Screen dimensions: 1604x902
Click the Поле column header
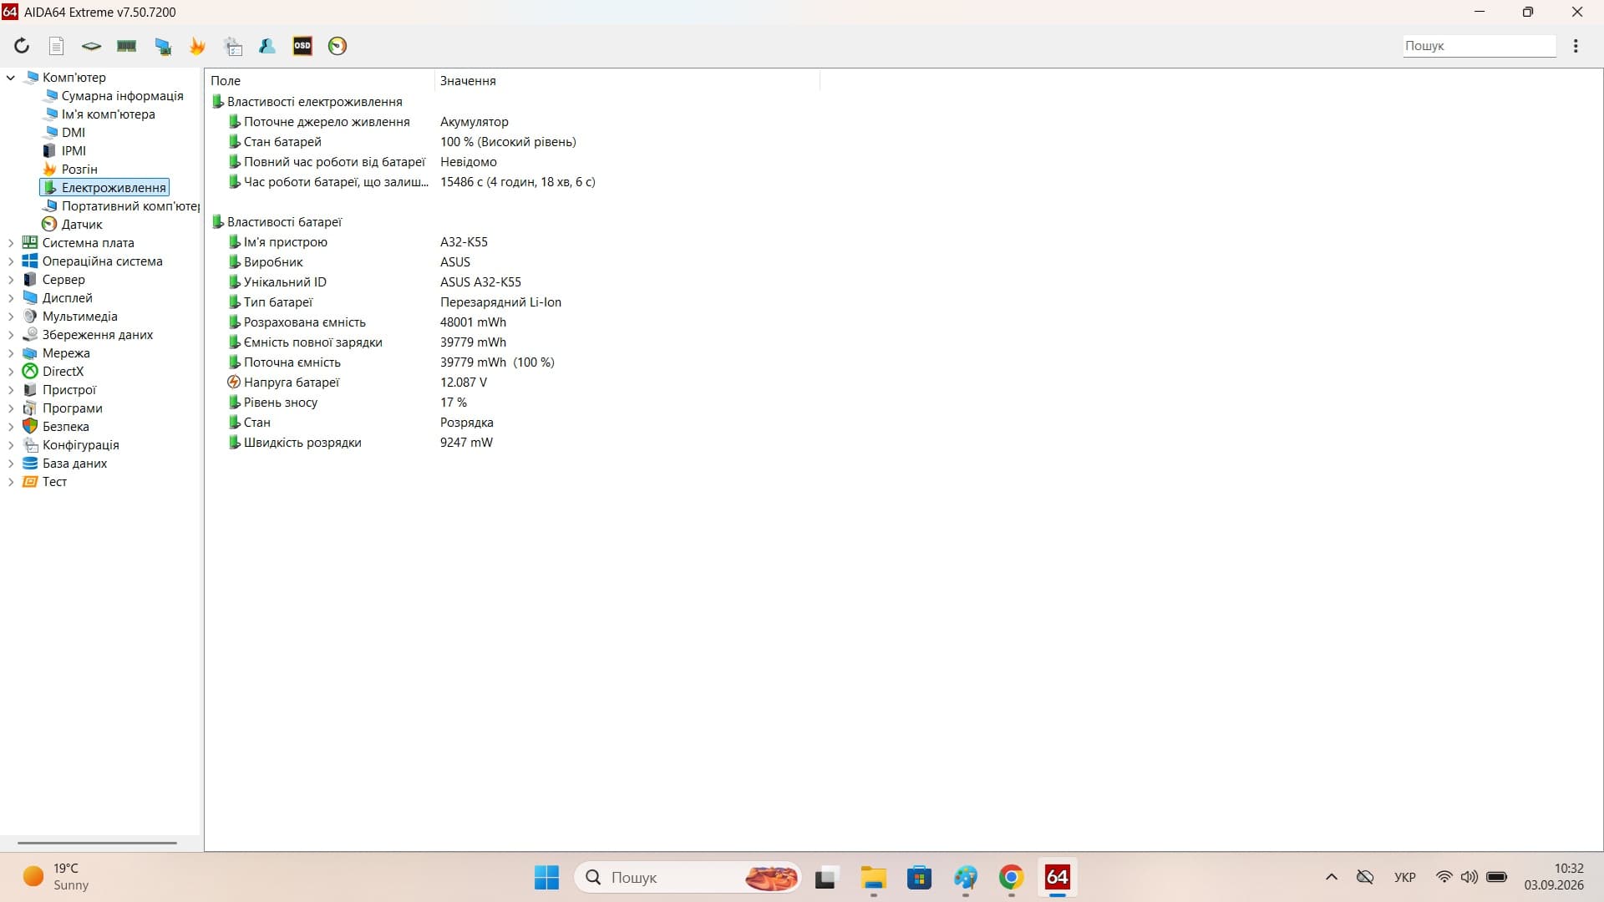click(321, 81)
